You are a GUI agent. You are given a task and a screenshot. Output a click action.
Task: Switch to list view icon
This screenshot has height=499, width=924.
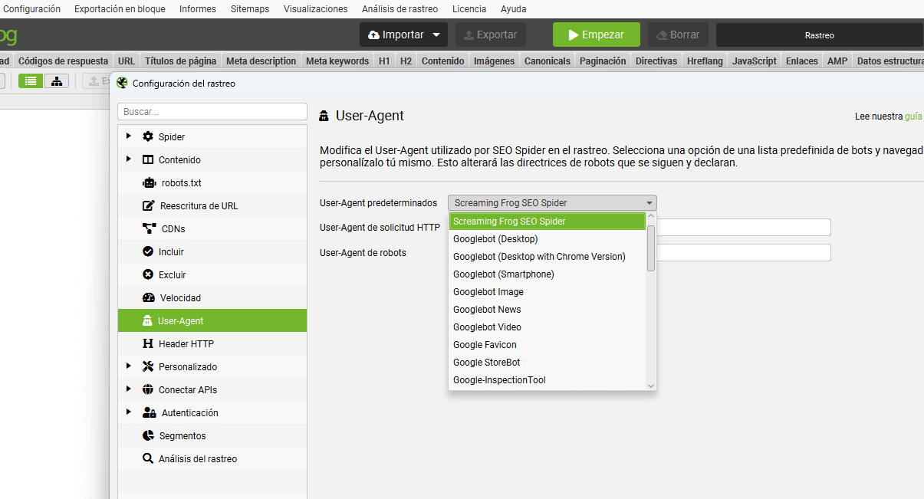pos(31,80)
